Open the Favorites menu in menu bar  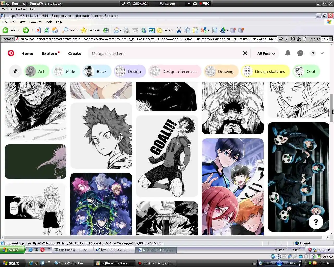pos(35,22)
